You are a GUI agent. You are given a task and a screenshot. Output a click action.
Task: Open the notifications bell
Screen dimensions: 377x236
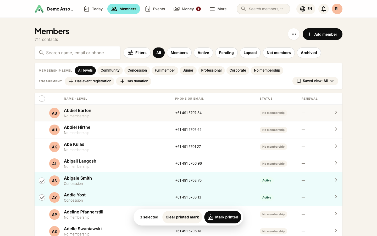324,9
